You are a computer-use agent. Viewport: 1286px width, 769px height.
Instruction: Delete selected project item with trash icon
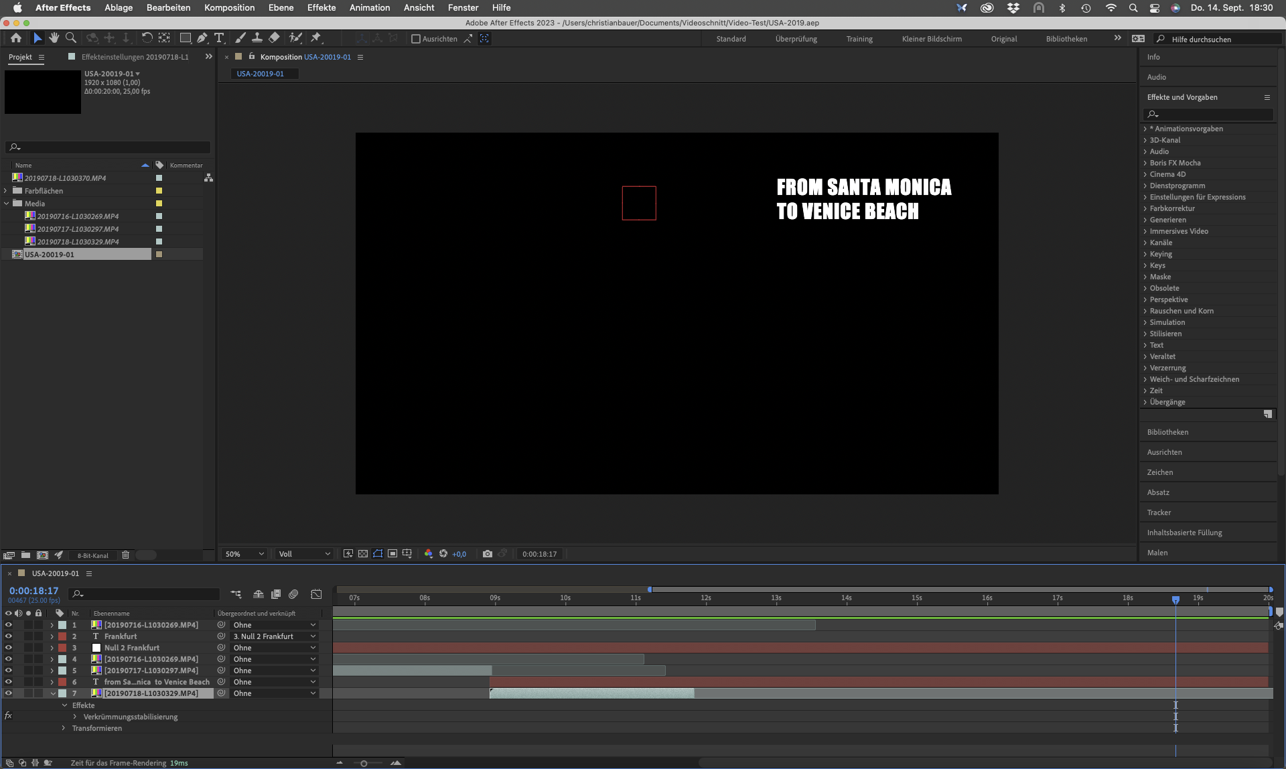125,555
